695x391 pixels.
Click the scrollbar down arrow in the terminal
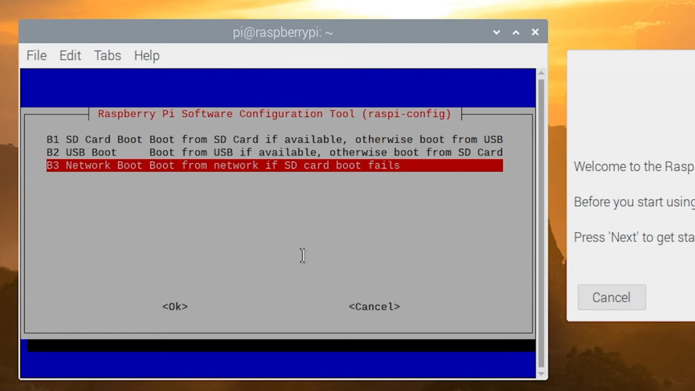pos(541,374)
